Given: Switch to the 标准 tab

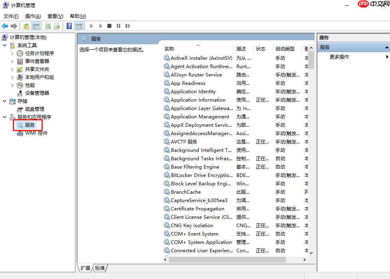Looking at the screenshot, I should pyautogui.click(x=99, y=268).
